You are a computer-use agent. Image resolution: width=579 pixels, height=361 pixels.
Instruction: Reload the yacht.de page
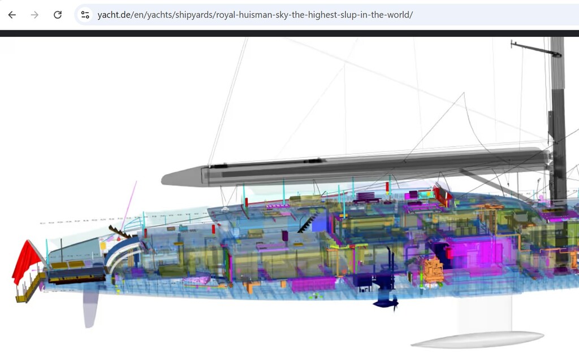coord(57,15)
